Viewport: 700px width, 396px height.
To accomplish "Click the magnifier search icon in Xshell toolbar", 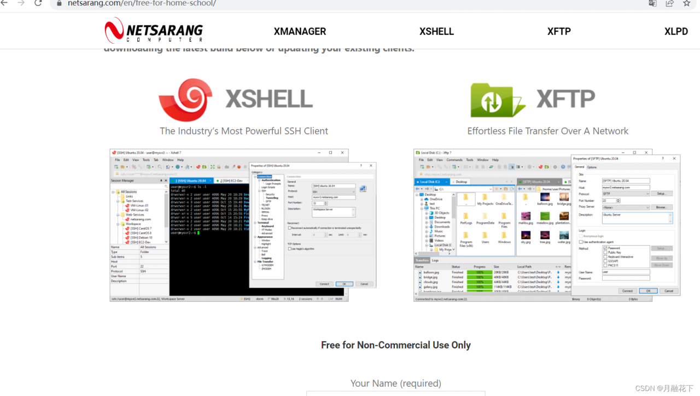I will 160,167.
